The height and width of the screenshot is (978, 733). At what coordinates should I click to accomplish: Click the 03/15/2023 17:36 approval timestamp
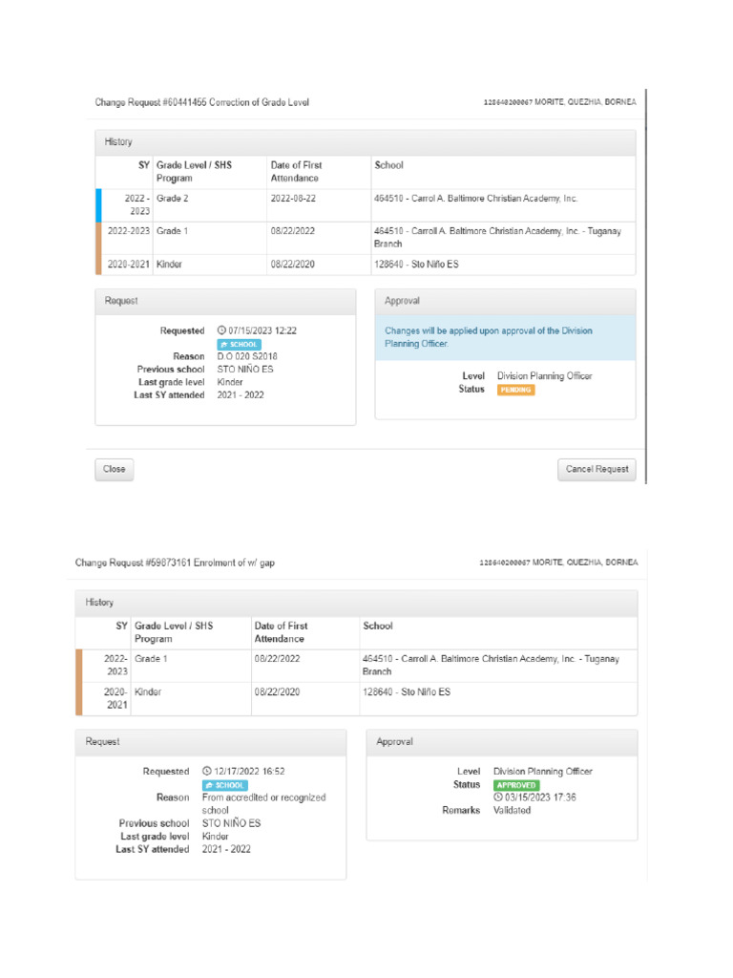540,797
